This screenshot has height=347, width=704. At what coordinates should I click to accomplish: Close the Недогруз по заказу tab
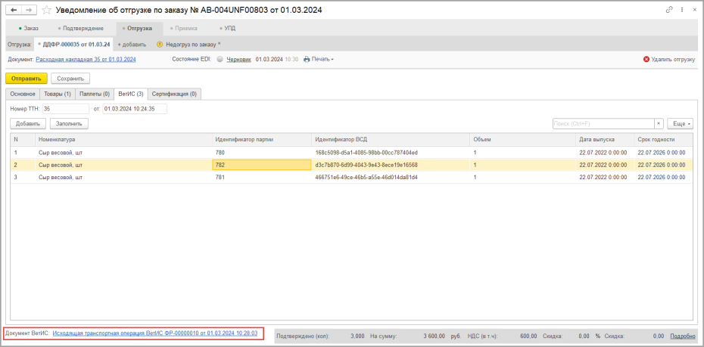[219, 44]
